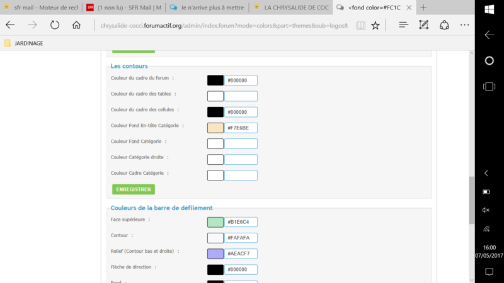Click the muted volume icon
This screenshot has height=283, width=504.
click(486, 210)
